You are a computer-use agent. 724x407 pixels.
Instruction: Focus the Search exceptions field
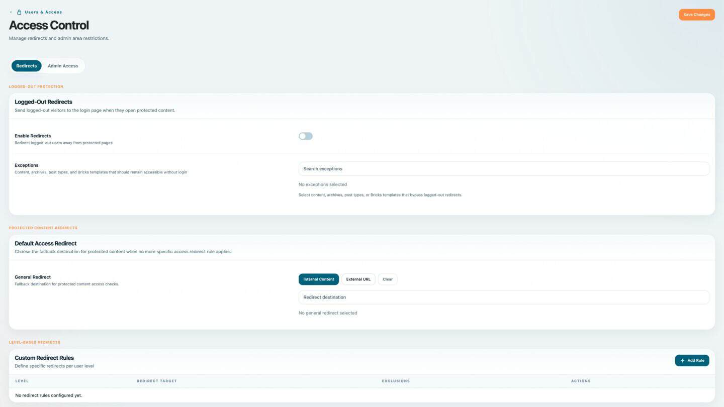coord(504,169)
